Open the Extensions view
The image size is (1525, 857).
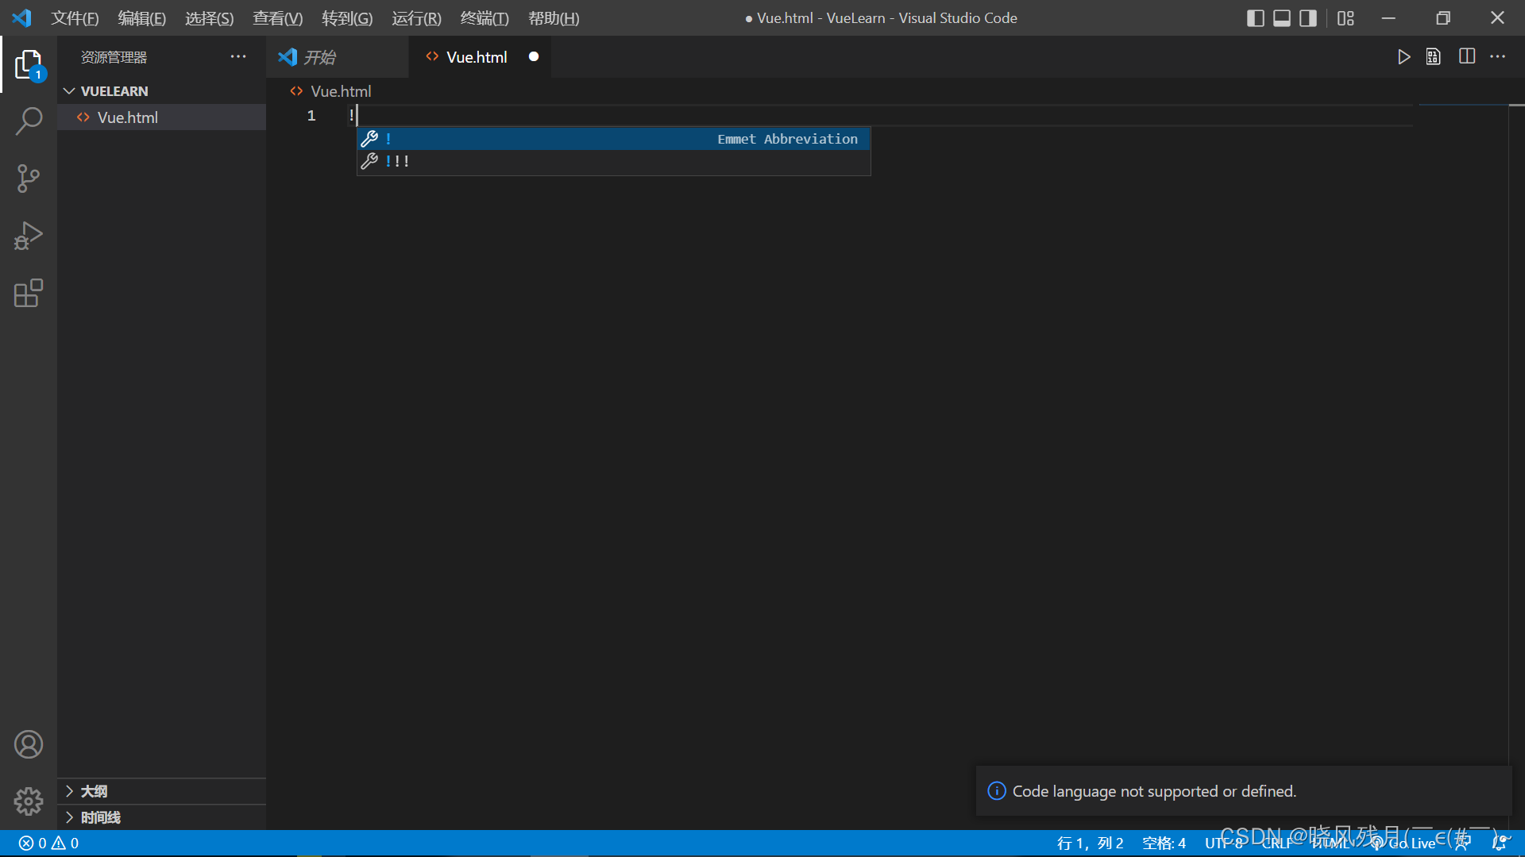point(29,293)
